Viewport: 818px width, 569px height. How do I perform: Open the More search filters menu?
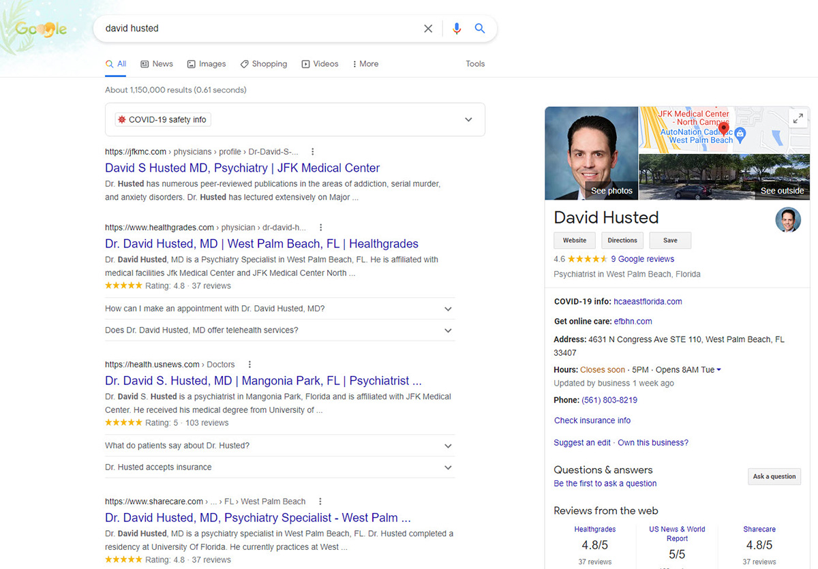click(365, 64)
